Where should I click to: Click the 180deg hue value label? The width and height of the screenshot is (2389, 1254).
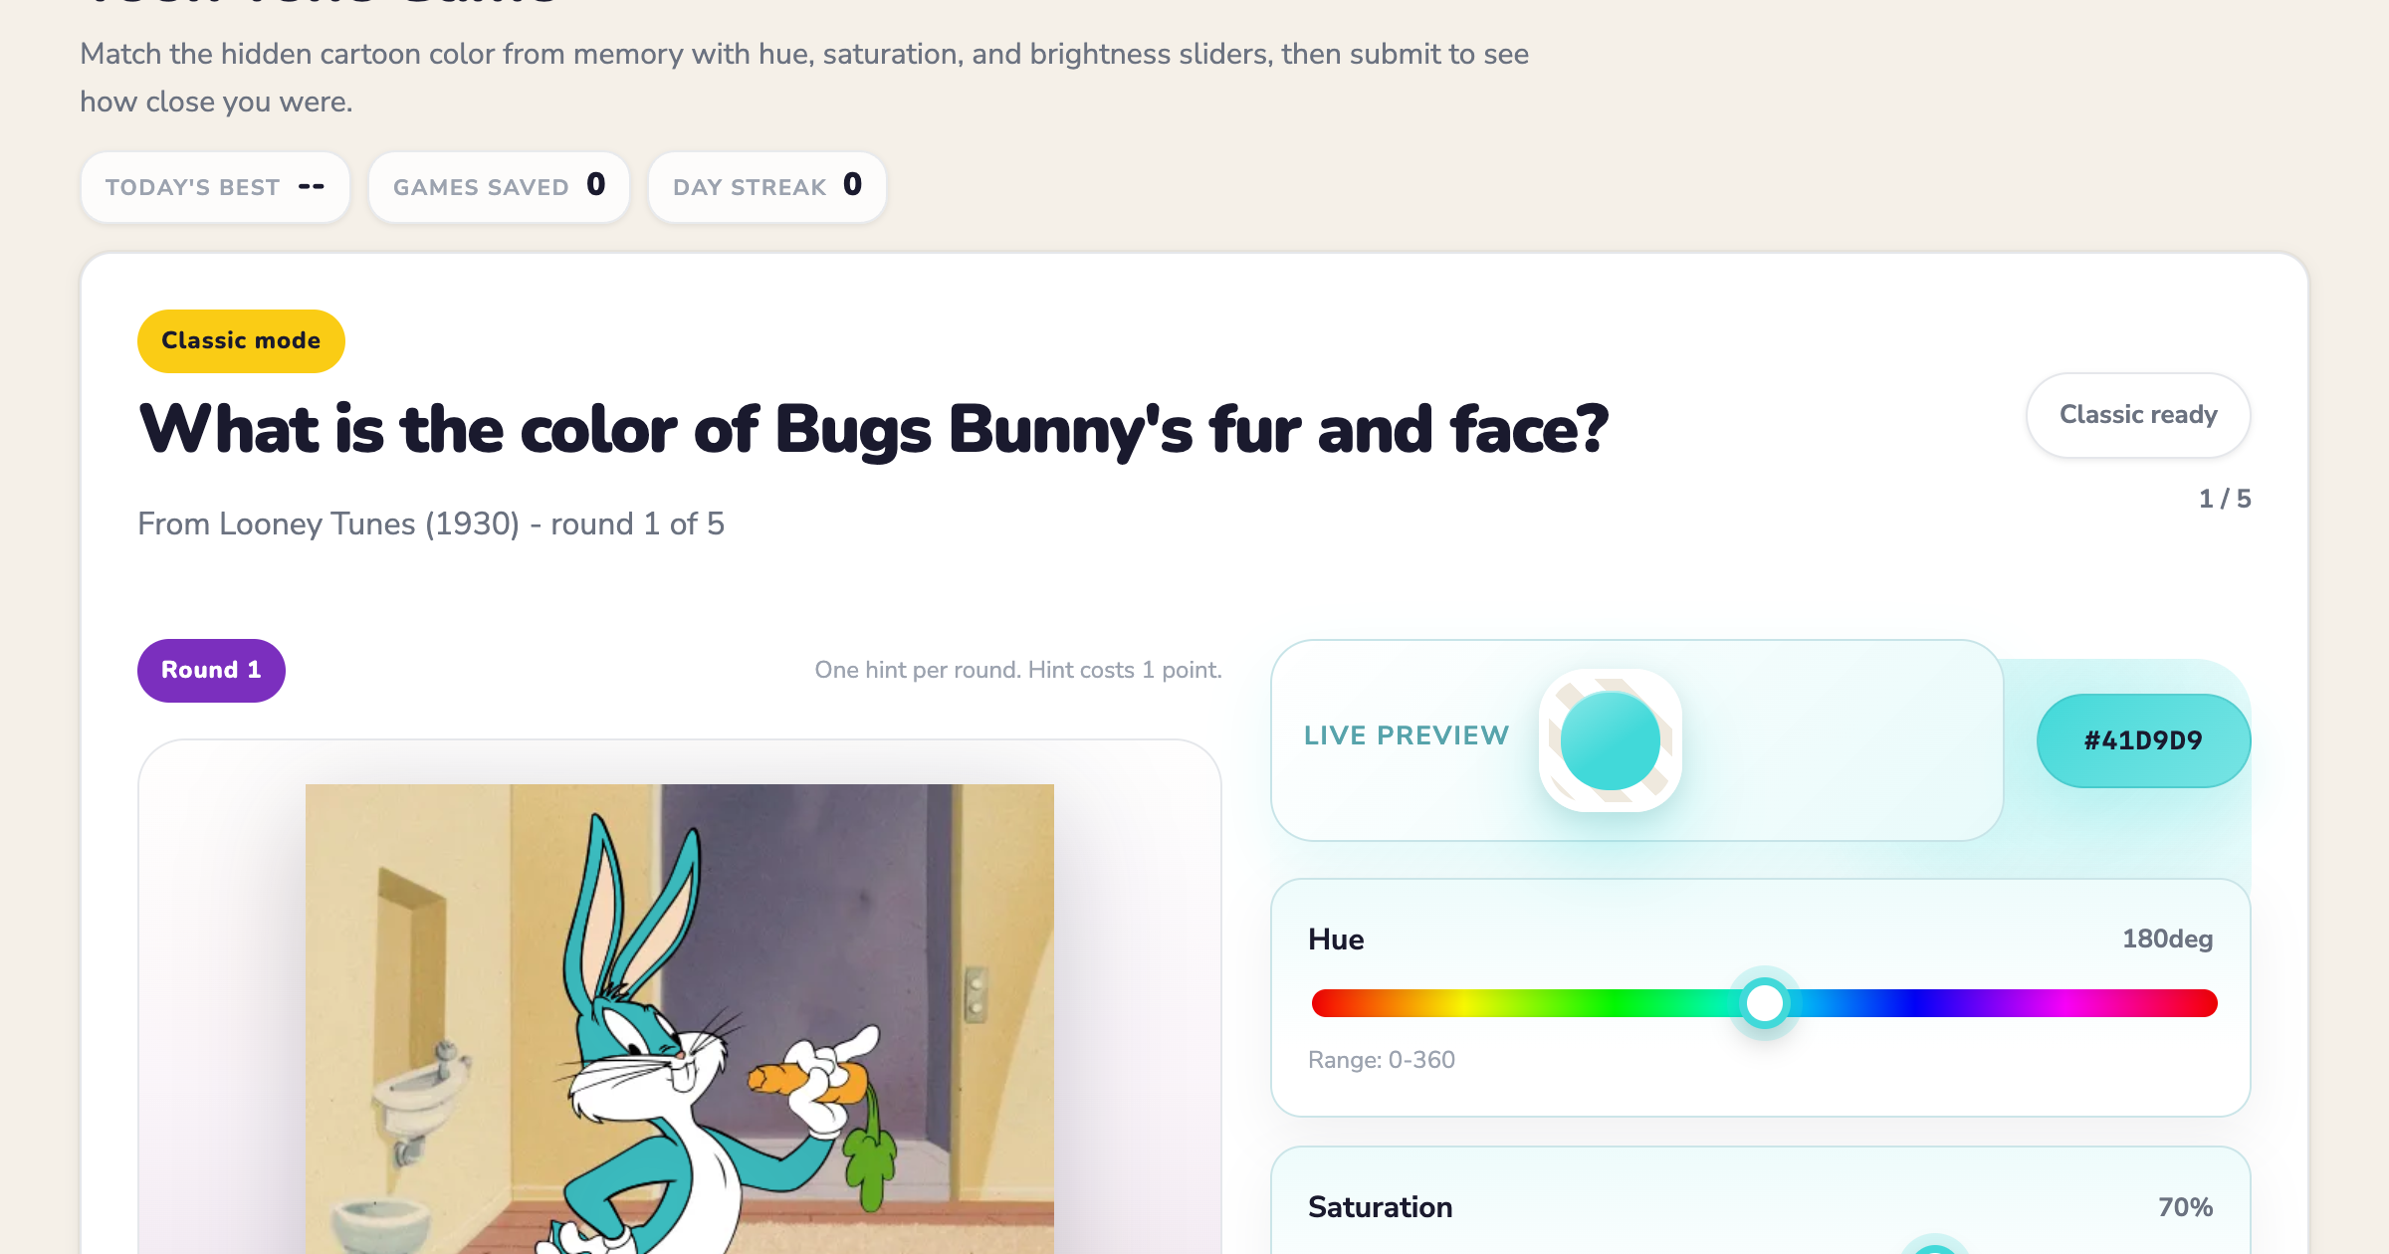tap(2167, 939)
